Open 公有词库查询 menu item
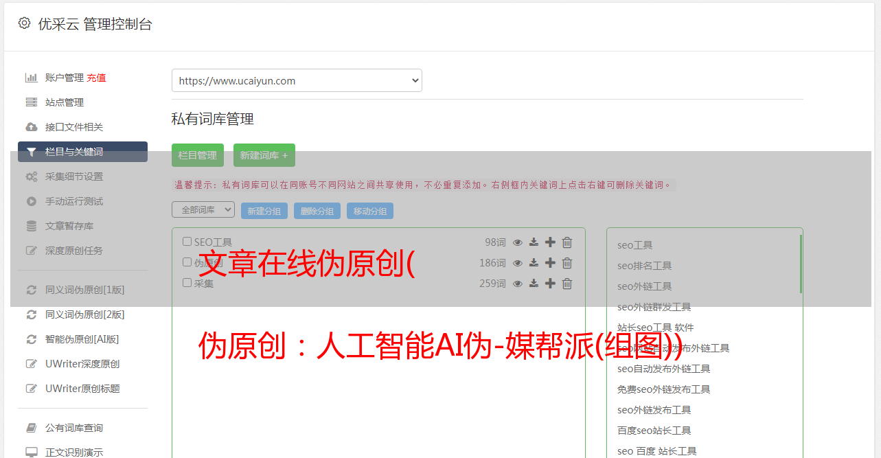Screen dimensions: 881x458 click(74, 428)
